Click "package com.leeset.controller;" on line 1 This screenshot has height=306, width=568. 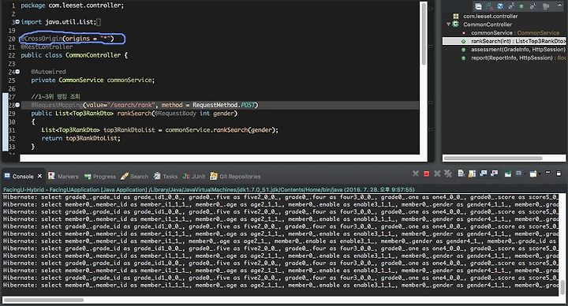(73, 6)
